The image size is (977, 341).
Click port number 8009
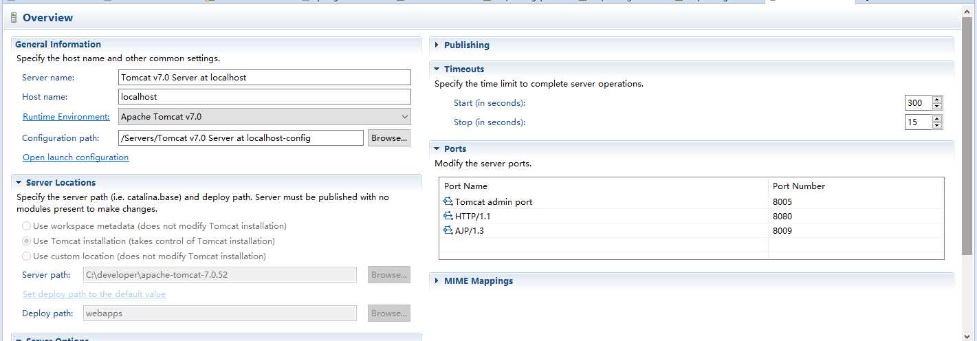click(782, 231)
